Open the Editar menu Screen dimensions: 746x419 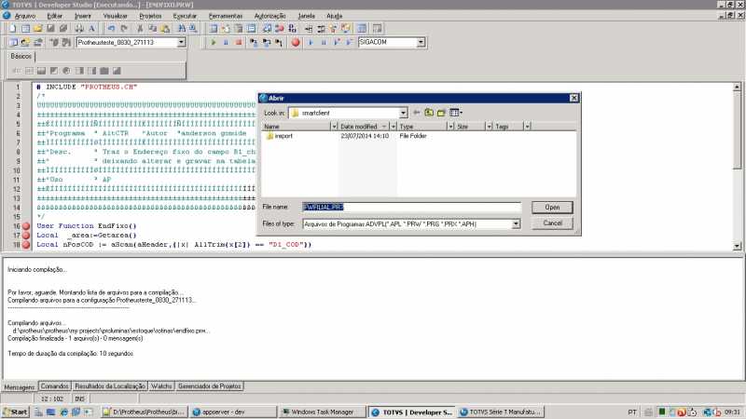tap(55, 16)
